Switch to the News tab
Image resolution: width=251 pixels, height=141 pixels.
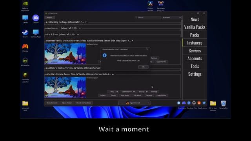[195, 19]
